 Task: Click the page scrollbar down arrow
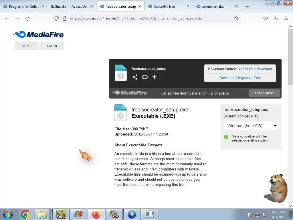click(x=290, y=206)
